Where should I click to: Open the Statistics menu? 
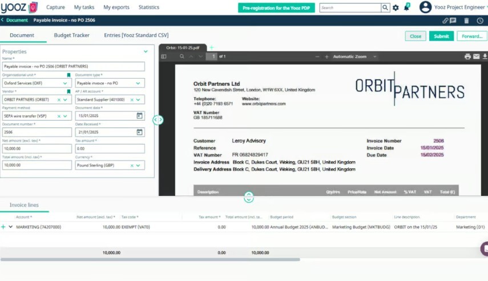(149, 7)
